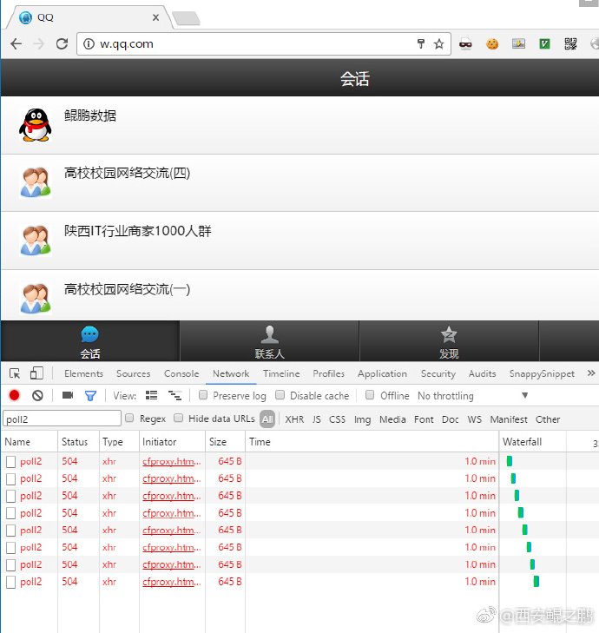Stop recording network log
The image size is (599, 633).
pos(15,395)
